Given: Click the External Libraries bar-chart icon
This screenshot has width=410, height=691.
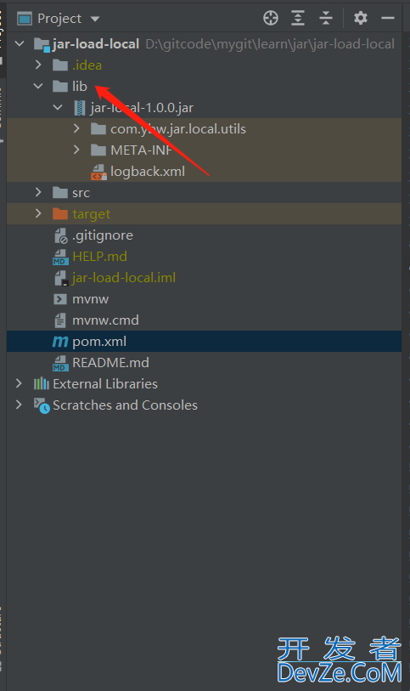Looking at the screenshot, I should coord(42,384).
